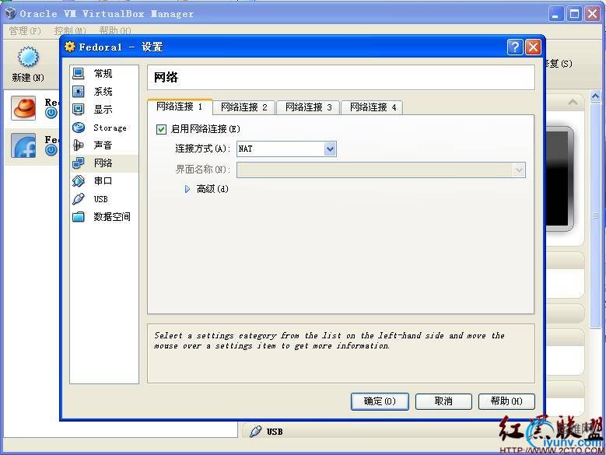The height and width of the screenshot is (455, 606).
Task: Click the VirtualBox cube icon in title bar
Action: [10, 13]
